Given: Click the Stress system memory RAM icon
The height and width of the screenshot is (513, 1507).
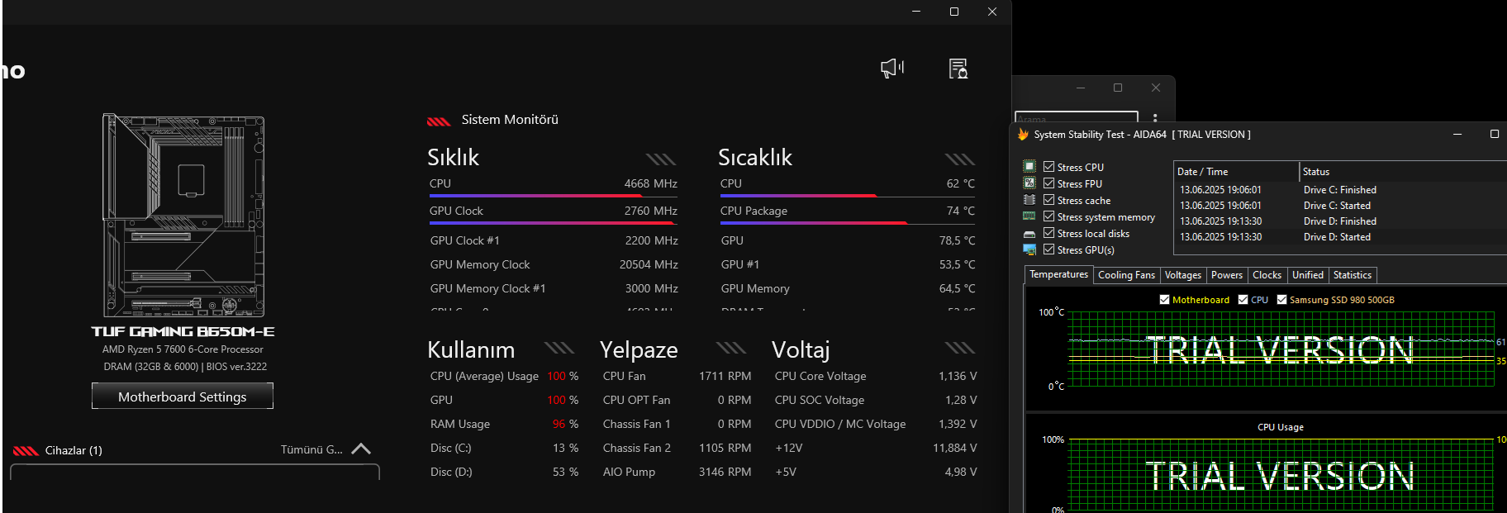Looking at the screenshot, I should (x=1029, y=216).
